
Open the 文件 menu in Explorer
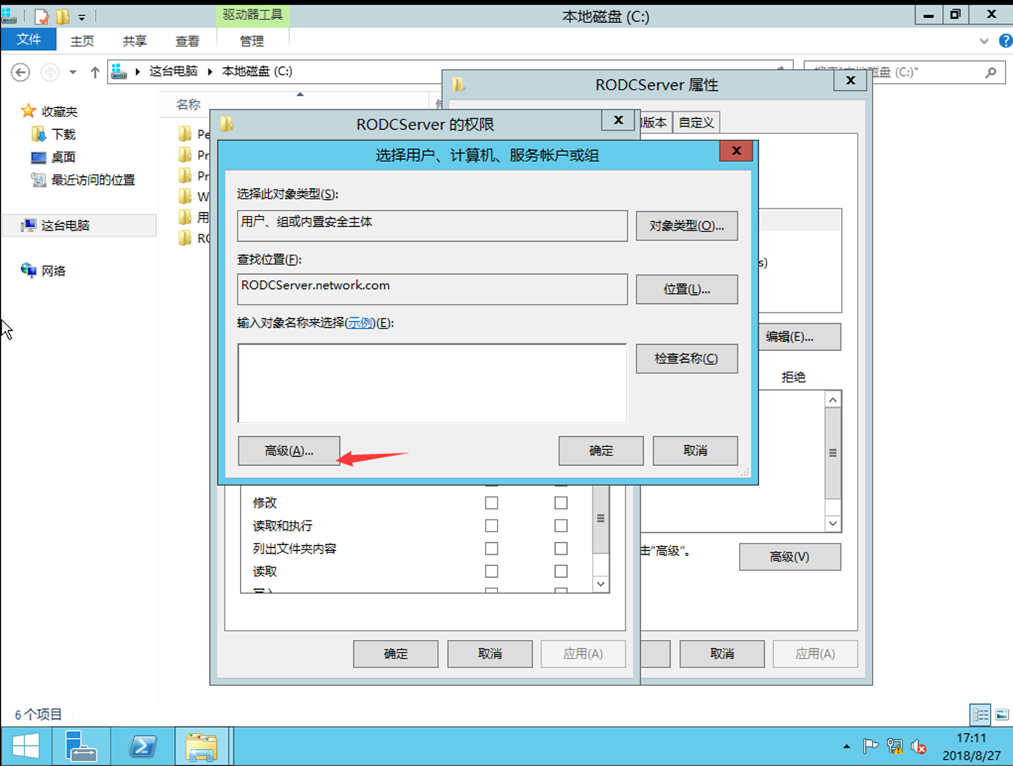click(x=29, y=40)
